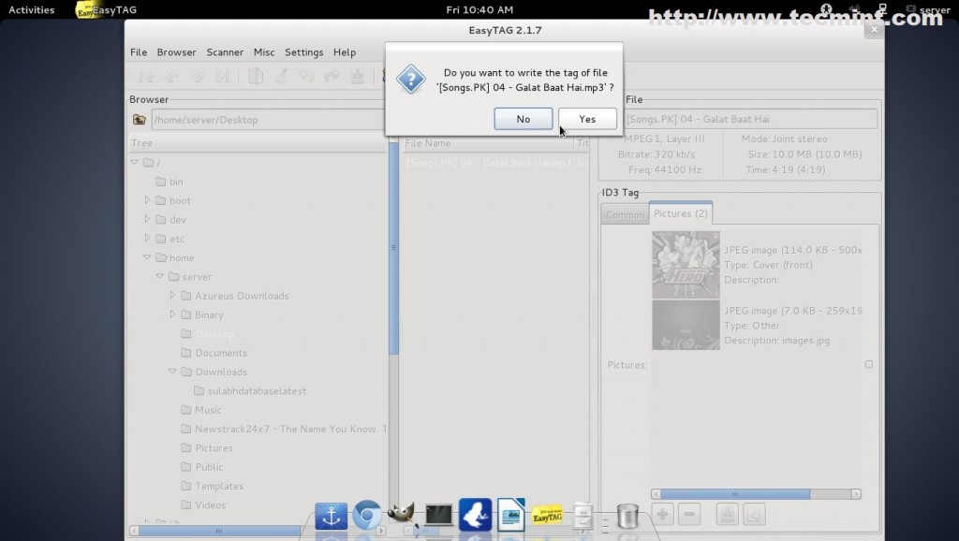Open the GIMP application from the dock
The image size is (959, 541).
click(x=403, y=515)
